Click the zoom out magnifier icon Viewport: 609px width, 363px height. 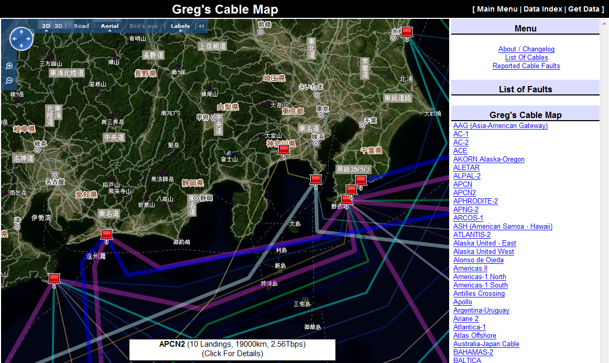pyautogui.click(x=9, y=81)
